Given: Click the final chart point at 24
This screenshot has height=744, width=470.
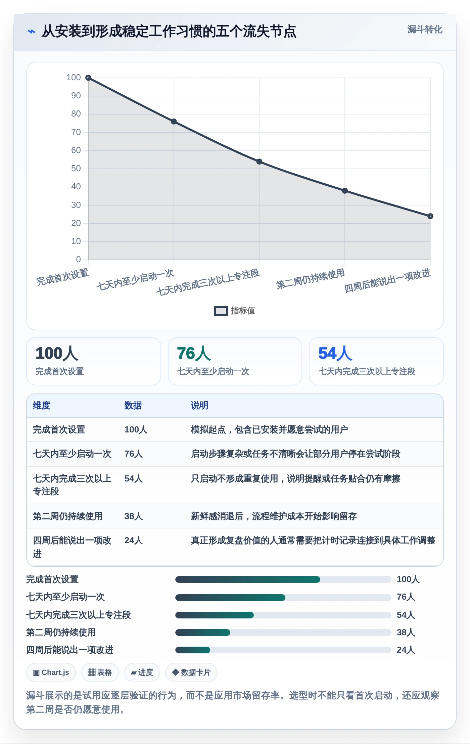Looking at the screenshot, I should (430, 216).
